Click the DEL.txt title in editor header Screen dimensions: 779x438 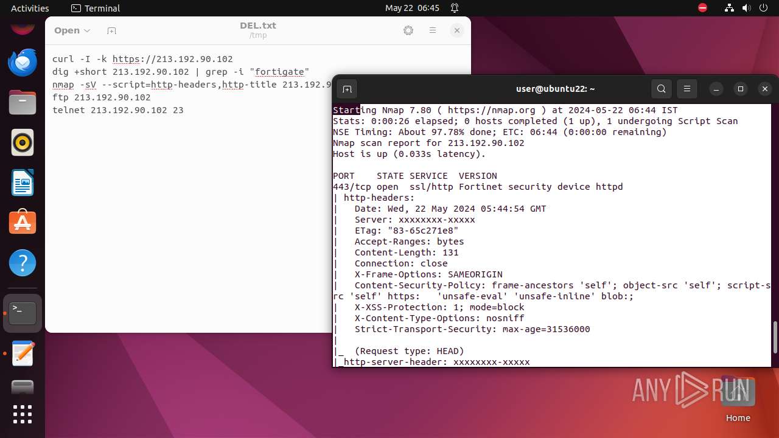pos(258,26)
